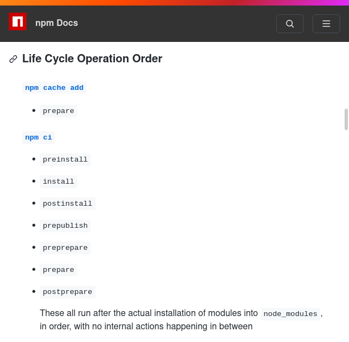This screenshot has height=342, width=349.
Task: Select the 'prepublish' code item
Action: point(65,226)
